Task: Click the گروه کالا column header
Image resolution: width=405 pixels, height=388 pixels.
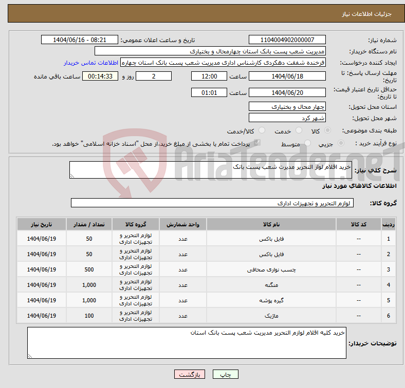Action: pos(136,224)
